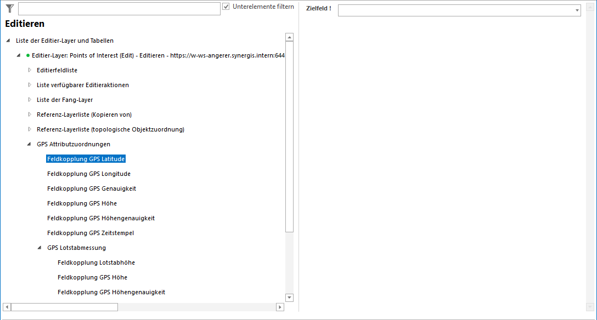Expand Liste verfügbarer Editieraktionen

(x=30, y=85)
